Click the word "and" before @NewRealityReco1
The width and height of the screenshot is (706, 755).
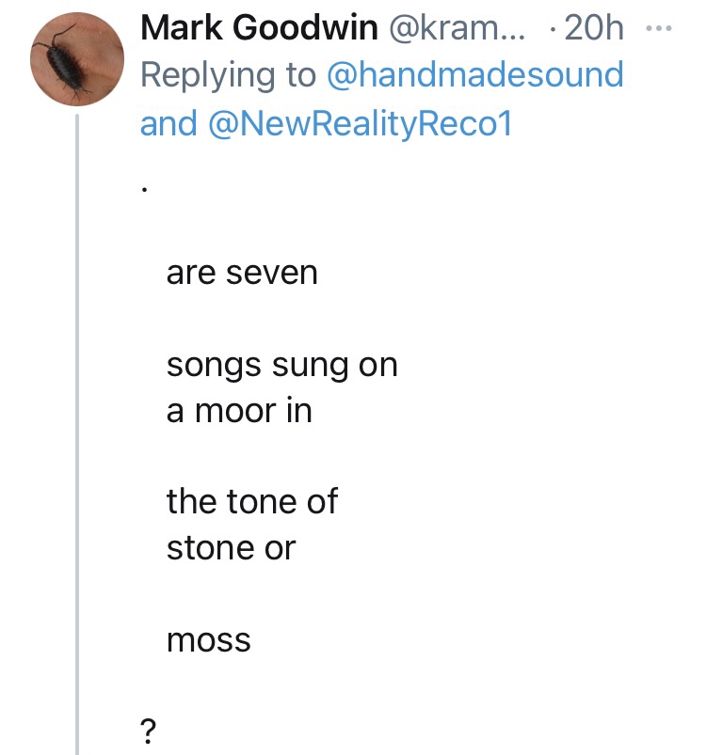[167, 122]
